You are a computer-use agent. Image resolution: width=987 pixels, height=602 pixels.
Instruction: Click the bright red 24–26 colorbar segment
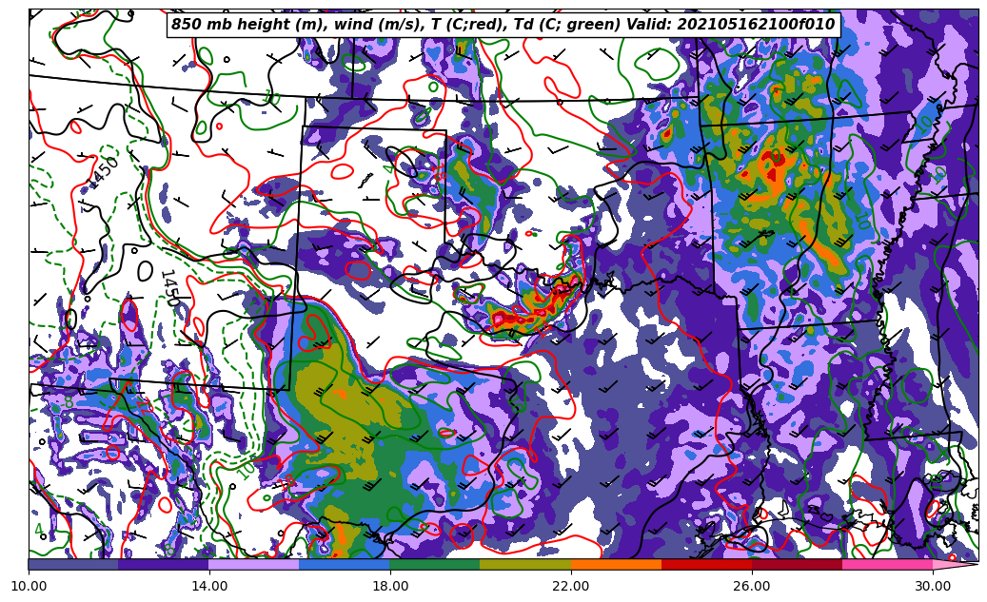(706, 564)
